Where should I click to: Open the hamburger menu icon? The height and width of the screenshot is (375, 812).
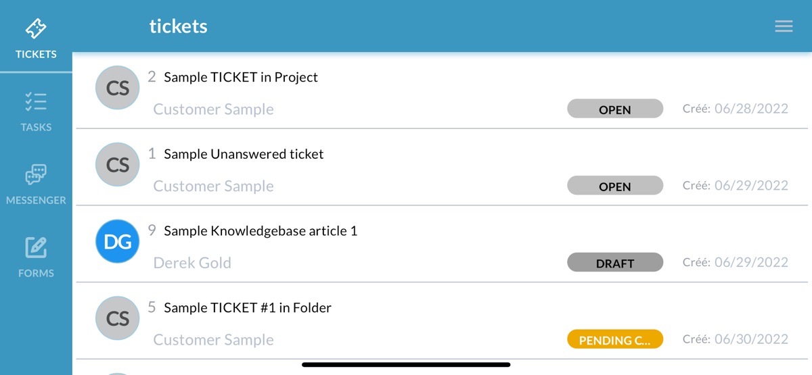pos(784,26)
